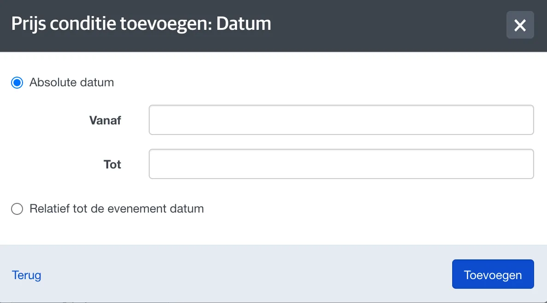This screenshot has width=547, height=303.
Task: Click the Tot field label
Action: coord(112,164)
